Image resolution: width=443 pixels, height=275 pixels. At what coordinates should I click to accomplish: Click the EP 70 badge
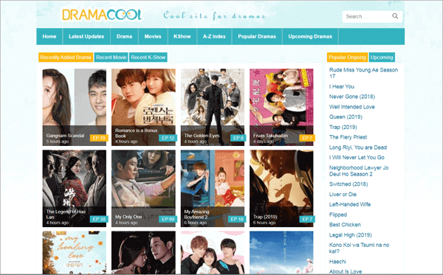click(99, 138)
